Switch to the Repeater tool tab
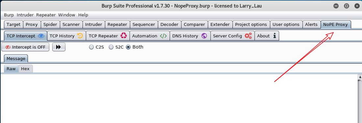Viewport: 362px width, 123px height. coord(117,24)
